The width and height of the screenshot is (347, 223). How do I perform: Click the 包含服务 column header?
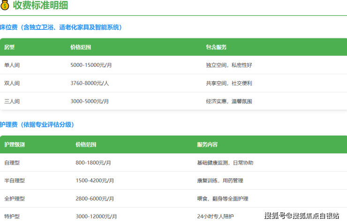pyautogui.click(x=216, y=47)
